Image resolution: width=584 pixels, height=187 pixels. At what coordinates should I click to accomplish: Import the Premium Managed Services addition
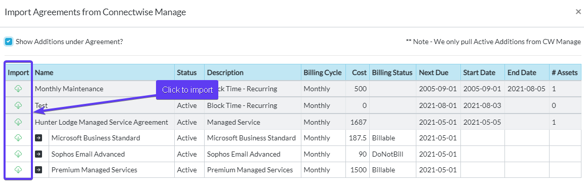[18, 170]
